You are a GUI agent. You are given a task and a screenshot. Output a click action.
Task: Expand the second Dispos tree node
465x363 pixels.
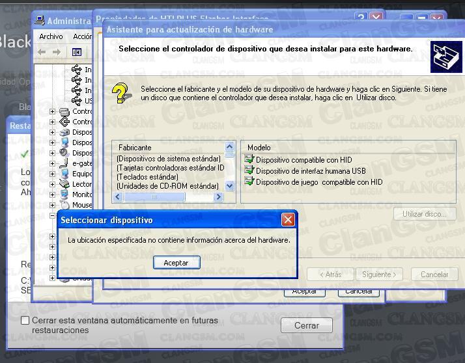[x=53, y=142]
